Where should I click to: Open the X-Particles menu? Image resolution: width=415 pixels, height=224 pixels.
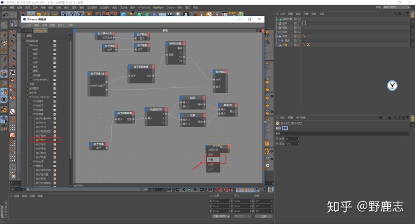(x=144, y=7)
